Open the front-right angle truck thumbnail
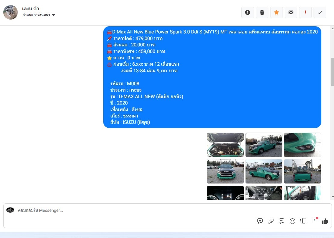 [264, 171]
